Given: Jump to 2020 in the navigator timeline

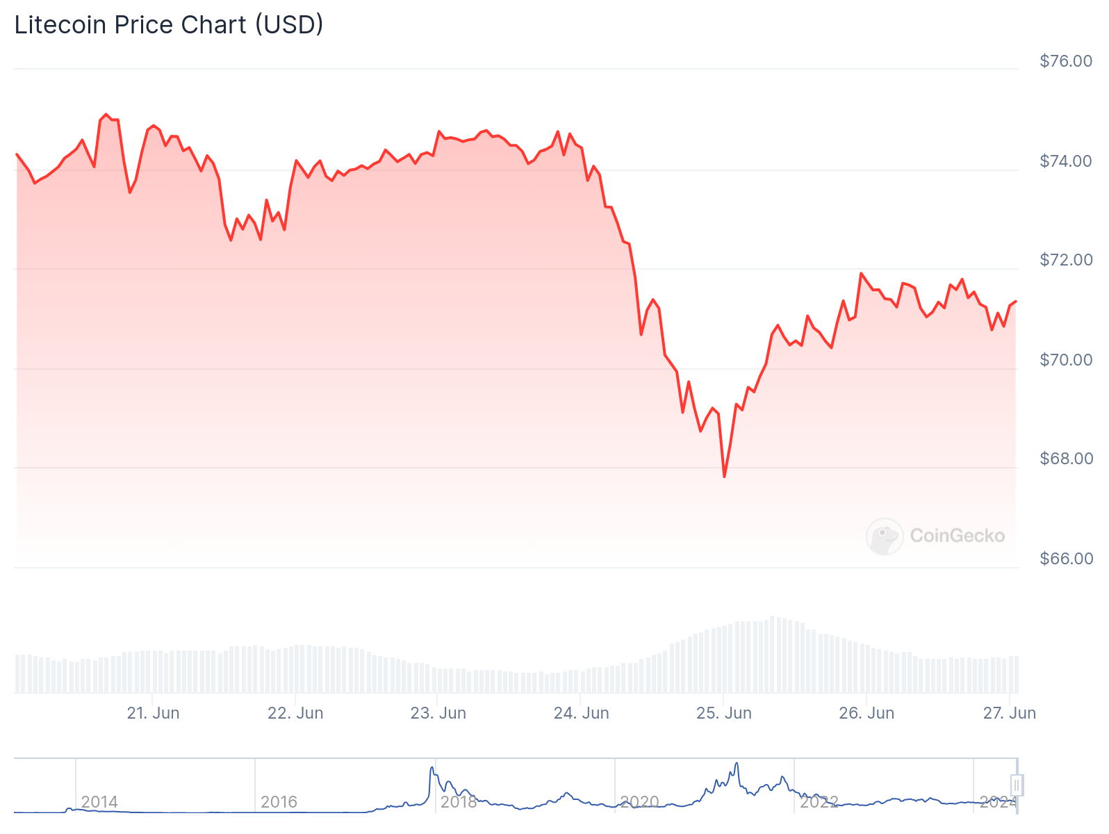Looking at the screenshot, I should click(639, 802).
